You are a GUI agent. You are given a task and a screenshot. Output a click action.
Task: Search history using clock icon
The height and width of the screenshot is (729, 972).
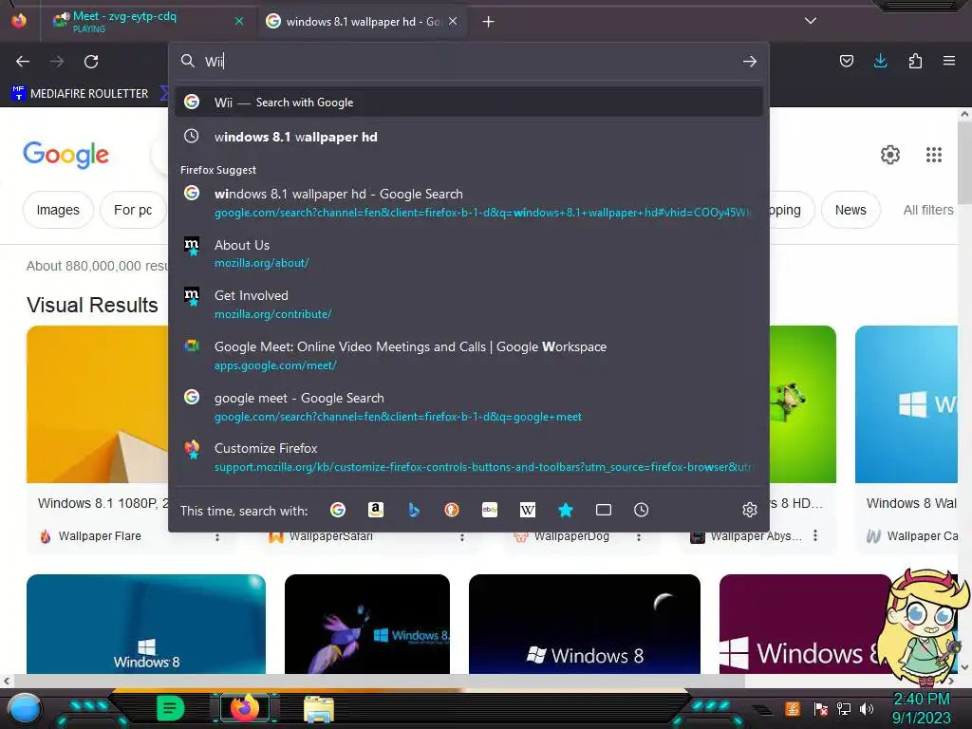point(641,510)
